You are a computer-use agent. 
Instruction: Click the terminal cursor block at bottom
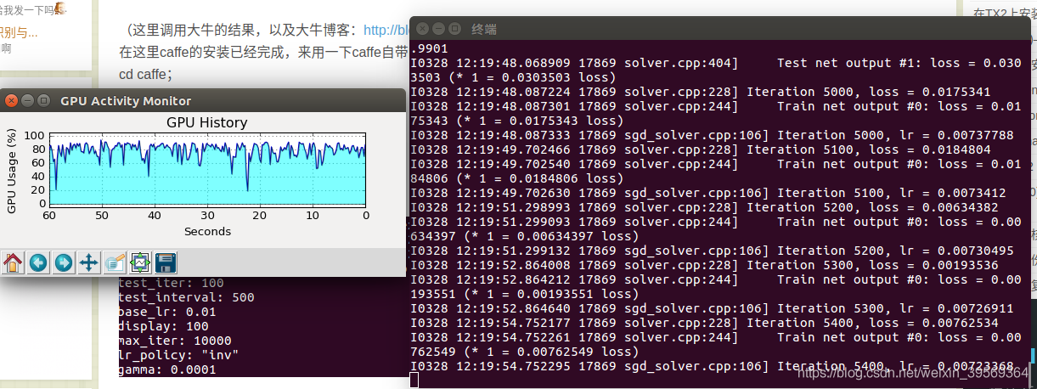pyautogui.click(x=414, y=380)
